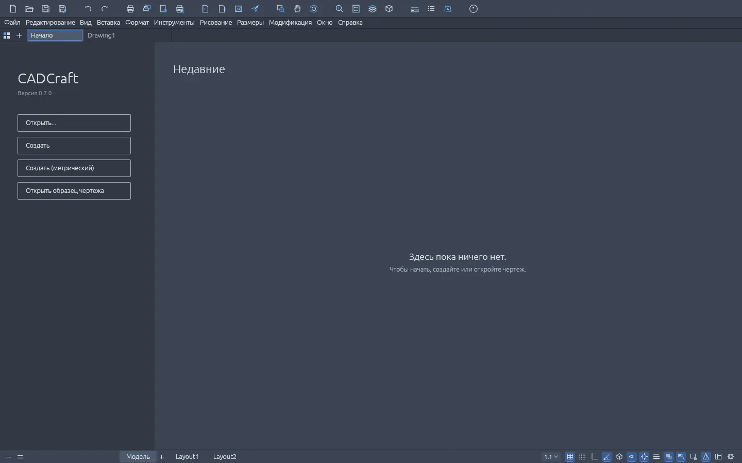Click the insert image icon

239,9
